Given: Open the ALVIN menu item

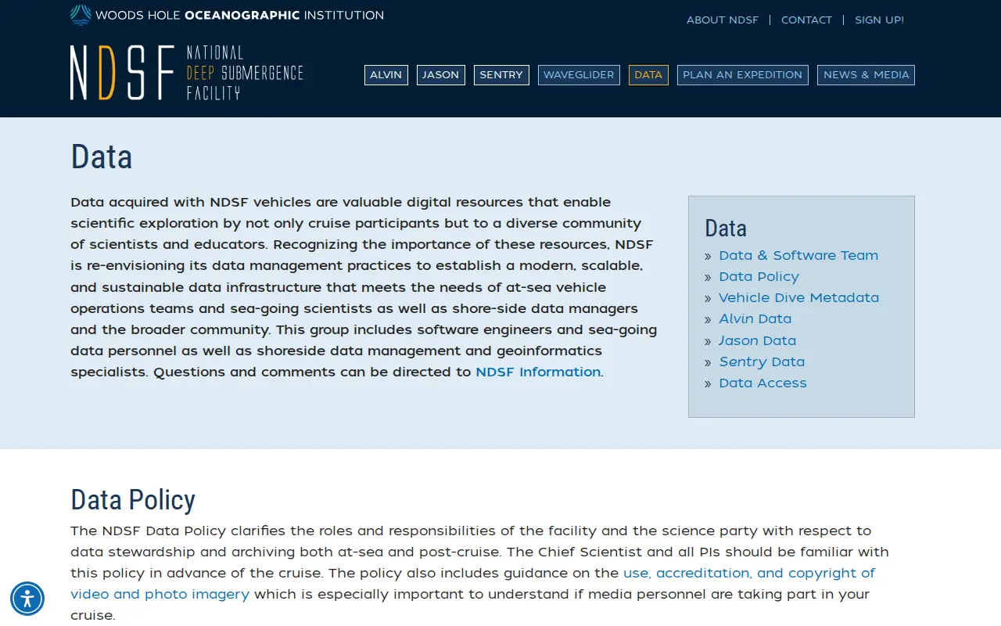Looking at the screenshot, I should (x=386, y=75).
